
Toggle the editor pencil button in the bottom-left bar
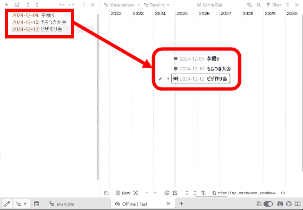[7, 204]
